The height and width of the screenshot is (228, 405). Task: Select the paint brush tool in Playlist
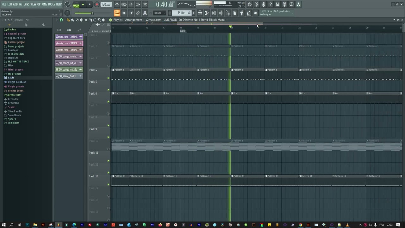click(72, 20)
